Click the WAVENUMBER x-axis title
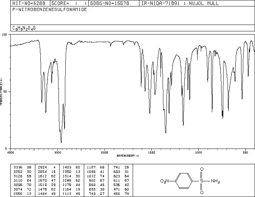The width and height of the screenshot is (255, 197). [128, 156]
